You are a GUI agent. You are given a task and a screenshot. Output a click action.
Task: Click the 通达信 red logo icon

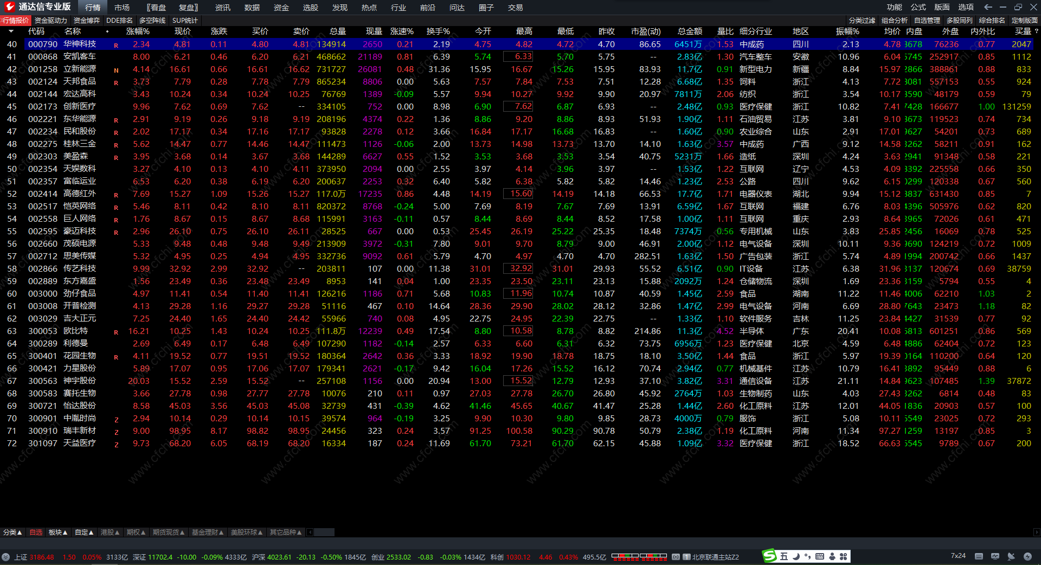click(x=9, y=7)
